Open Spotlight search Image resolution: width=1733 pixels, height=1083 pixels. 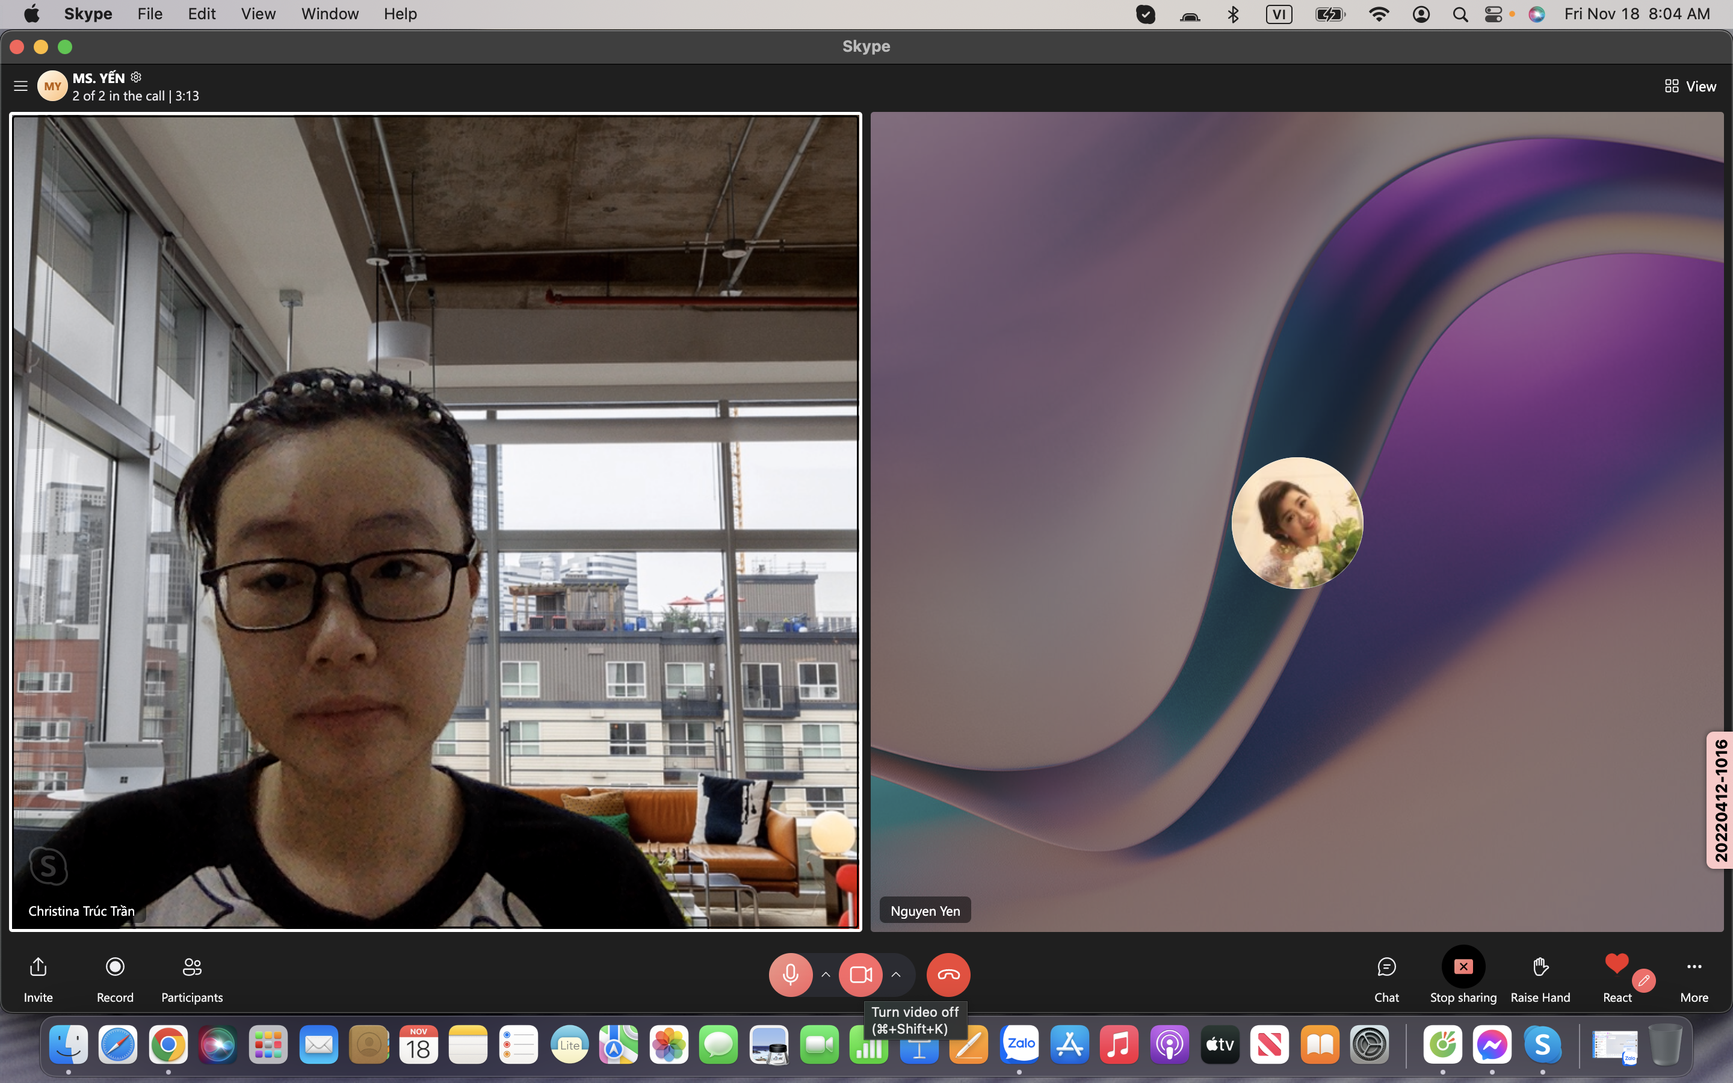pyautogui.click(x=1460, y=14)
